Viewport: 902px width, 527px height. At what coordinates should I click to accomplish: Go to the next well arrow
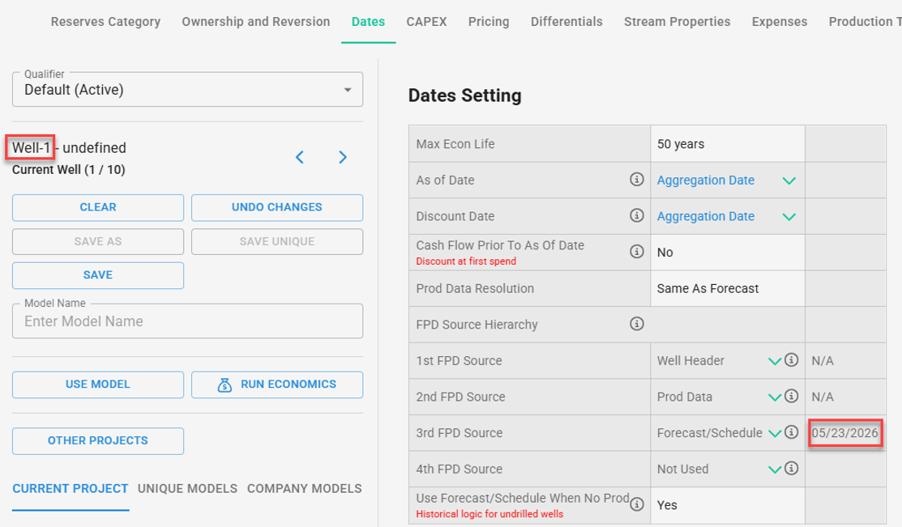343,157
